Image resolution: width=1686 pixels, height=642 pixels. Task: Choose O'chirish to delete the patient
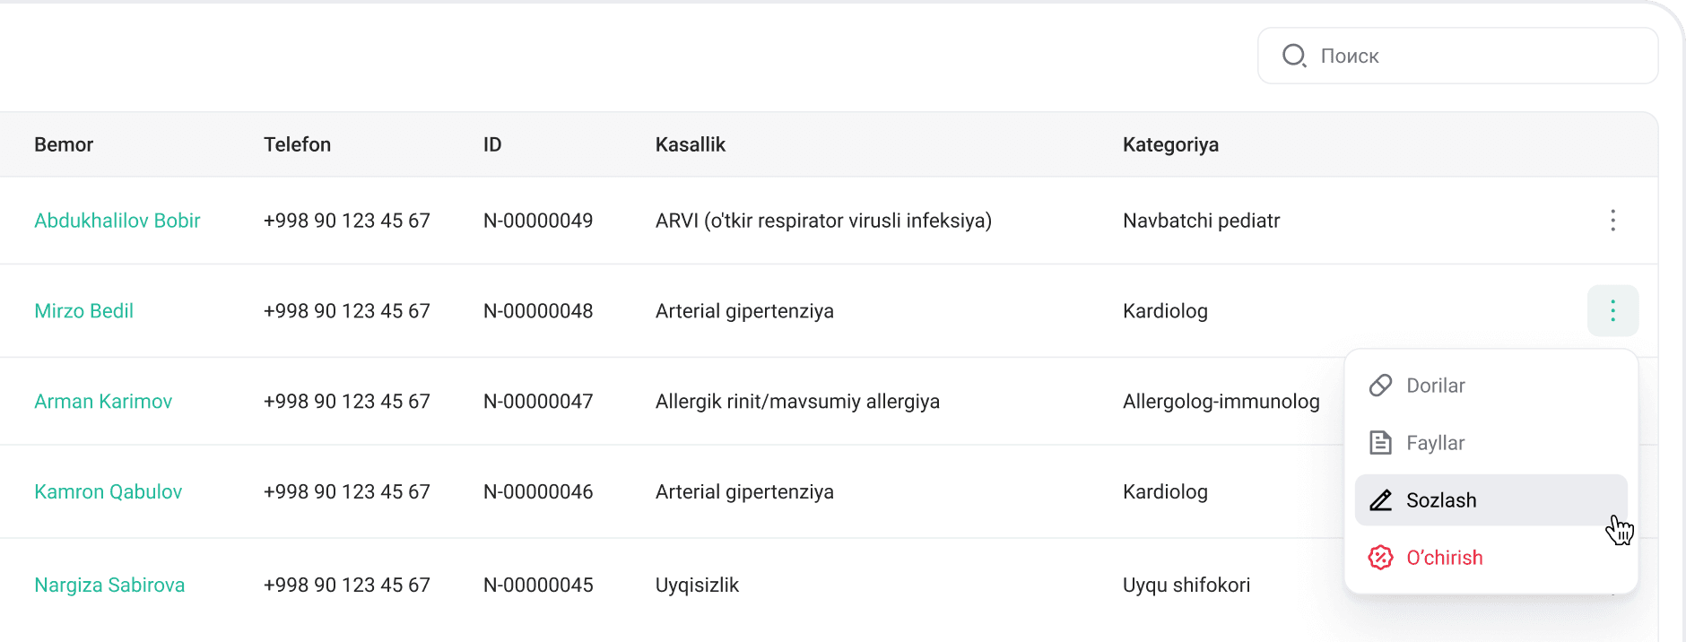[1444, 558]
